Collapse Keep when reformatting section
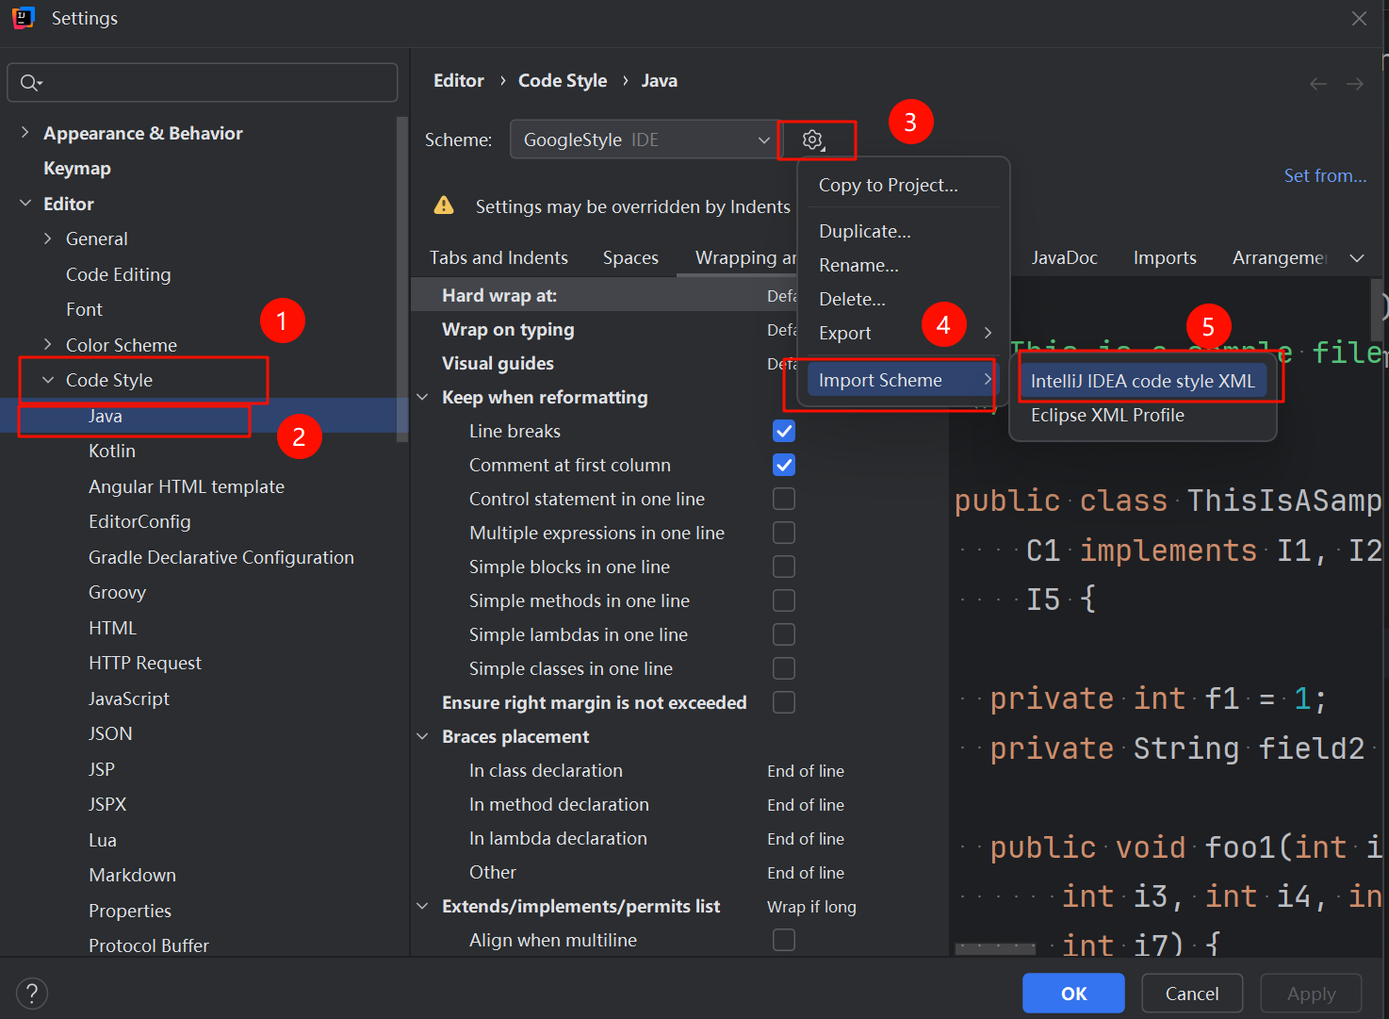The height and width of the screenshot is (1019, 1389). tap(422, 397)
